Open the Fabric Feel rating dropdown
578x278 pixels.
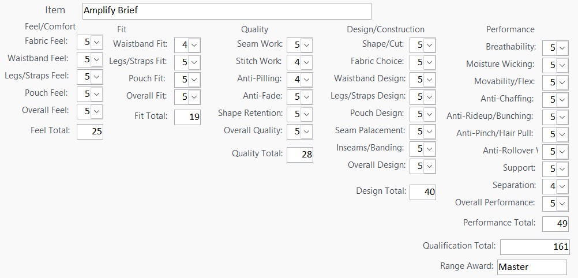[x=96, y=42]
